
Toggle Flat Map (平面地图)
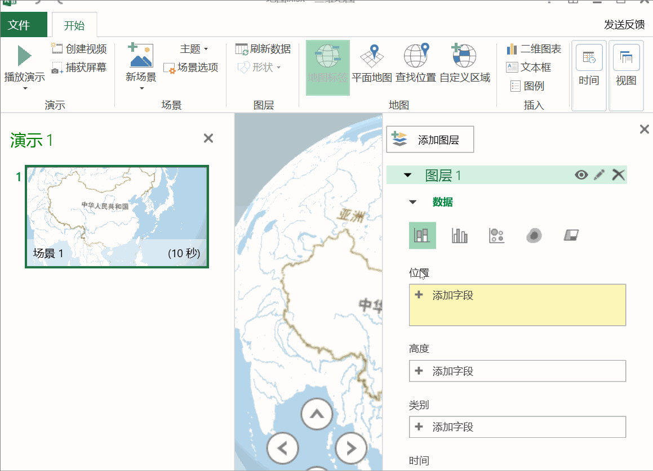[x=372, y=63]
